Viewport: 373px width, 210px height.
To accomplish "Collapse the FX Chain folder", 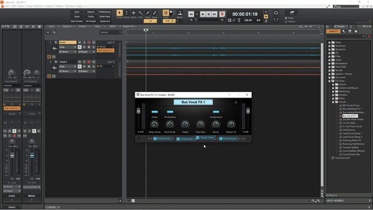I will coord(330,81).
